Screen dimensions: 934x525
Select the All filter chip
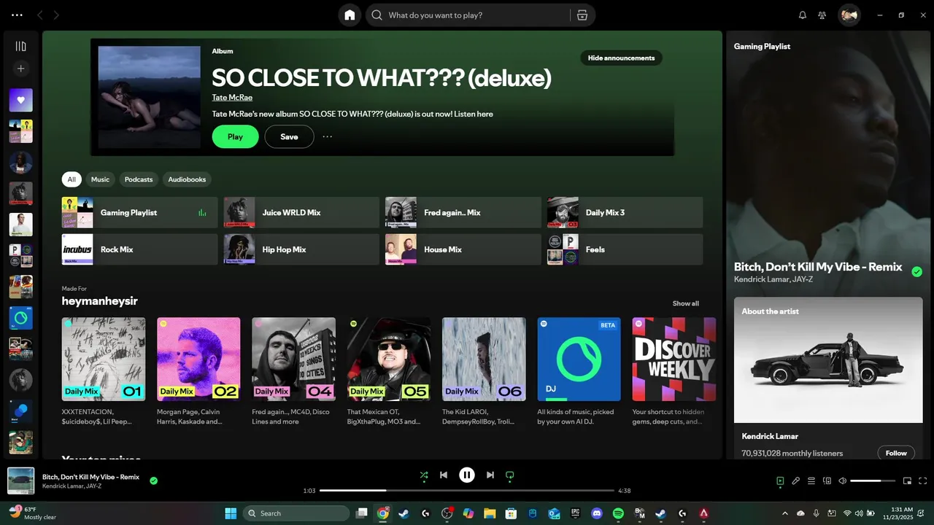pos(72,179)
